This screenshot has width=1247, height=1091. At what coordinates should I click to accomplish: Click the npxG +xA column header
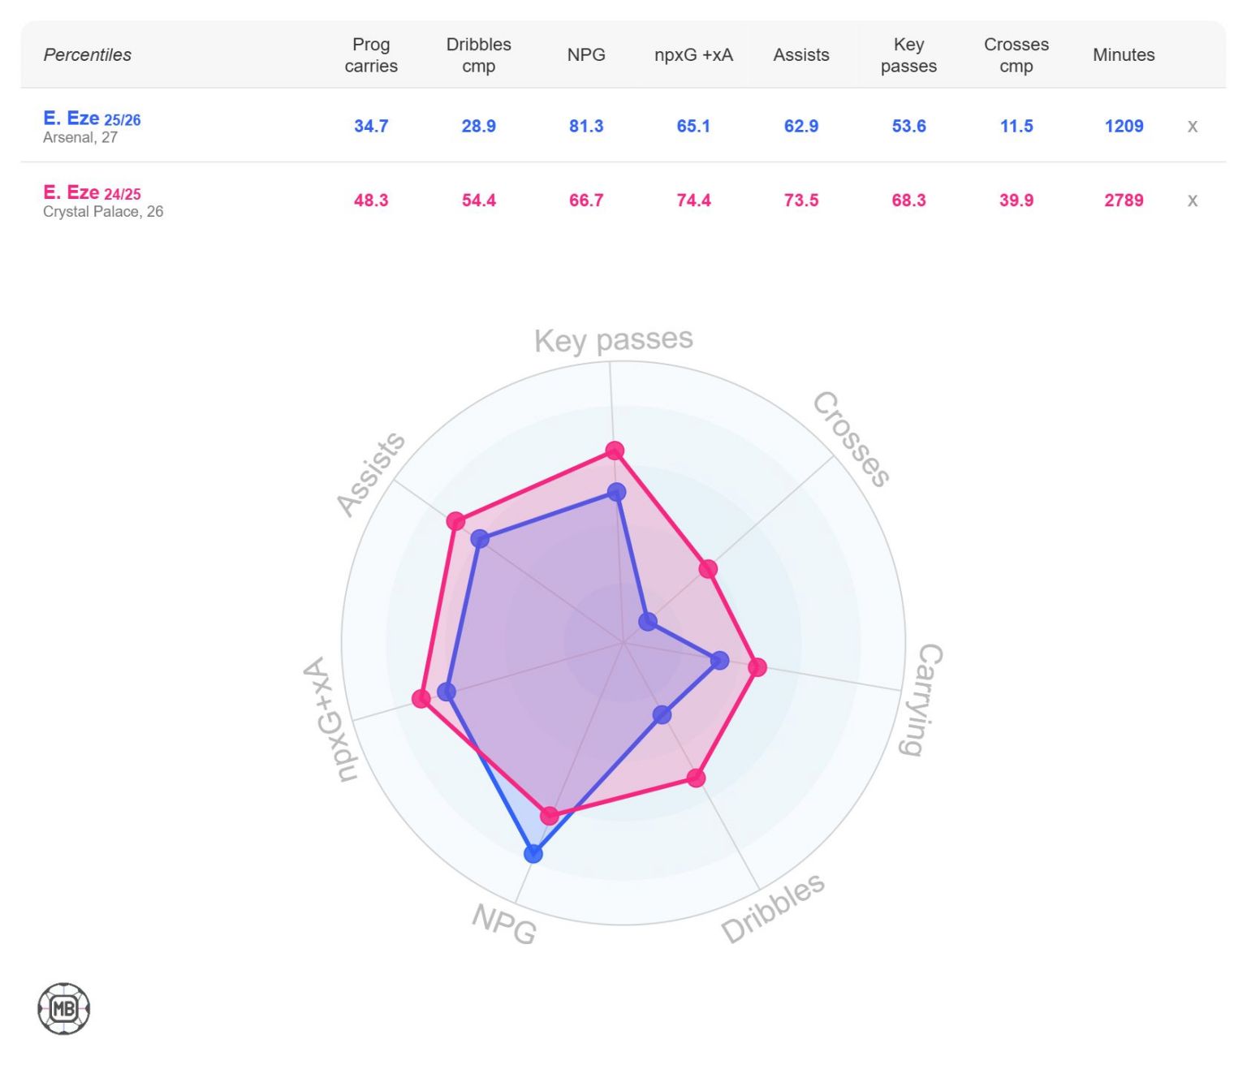point(693,55)
